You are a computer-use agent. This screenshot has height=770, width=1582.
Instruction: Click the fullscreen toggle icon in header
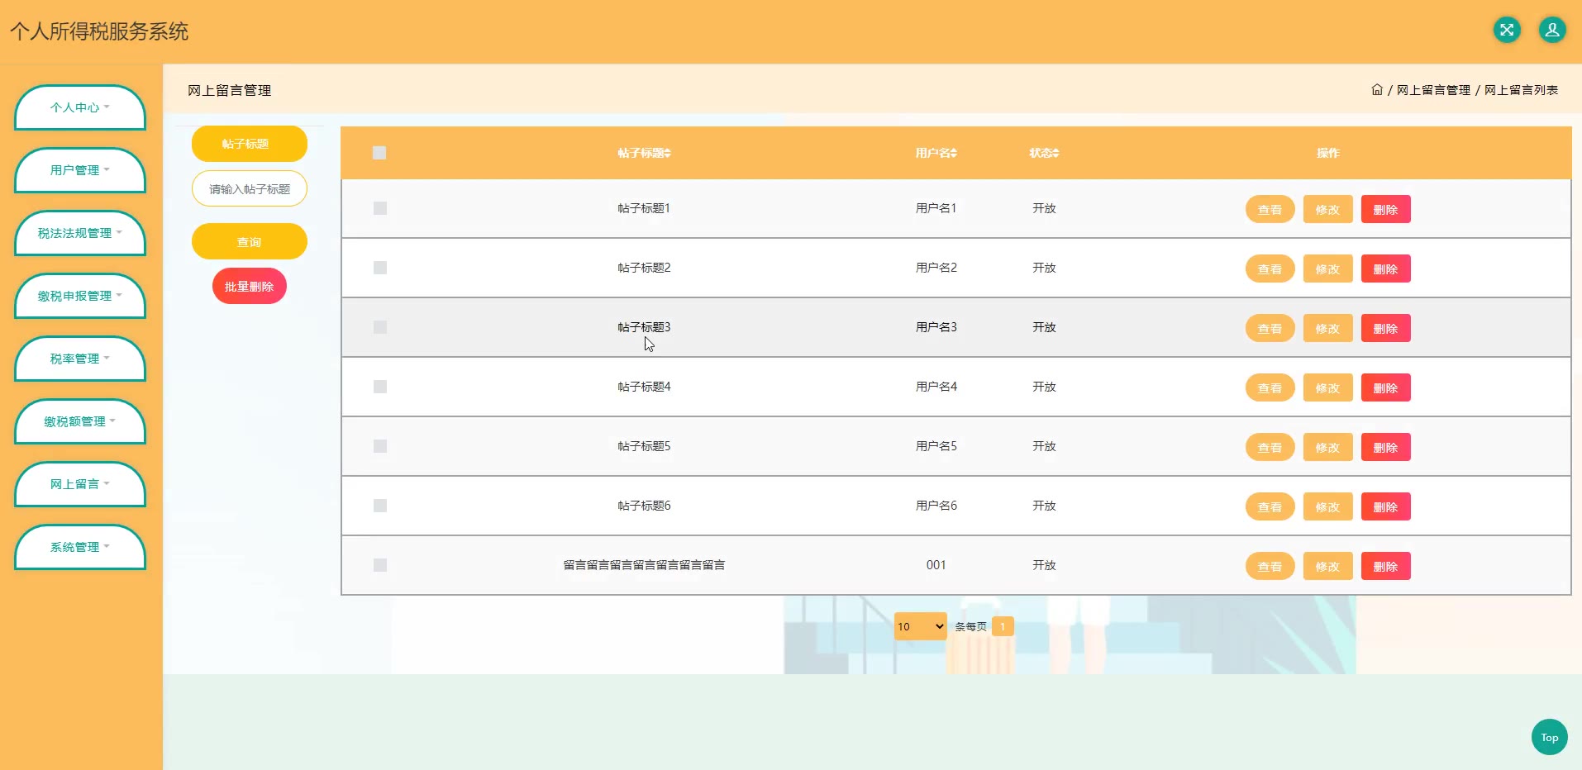[x=1507, y=31]
